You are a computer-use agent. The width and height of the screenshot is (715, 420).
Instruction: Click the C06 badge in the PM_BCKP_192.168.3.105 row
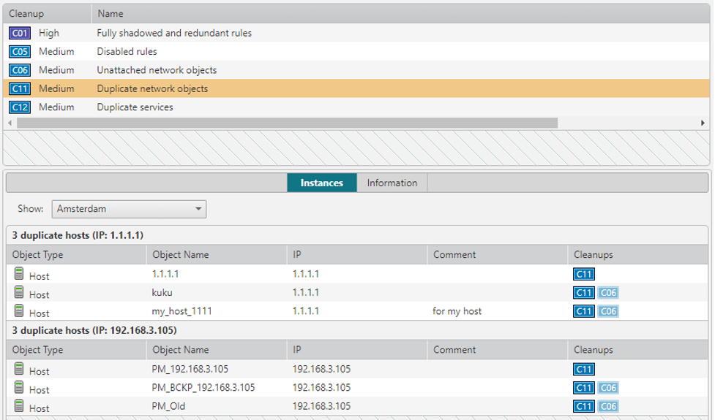pos(608,388)
